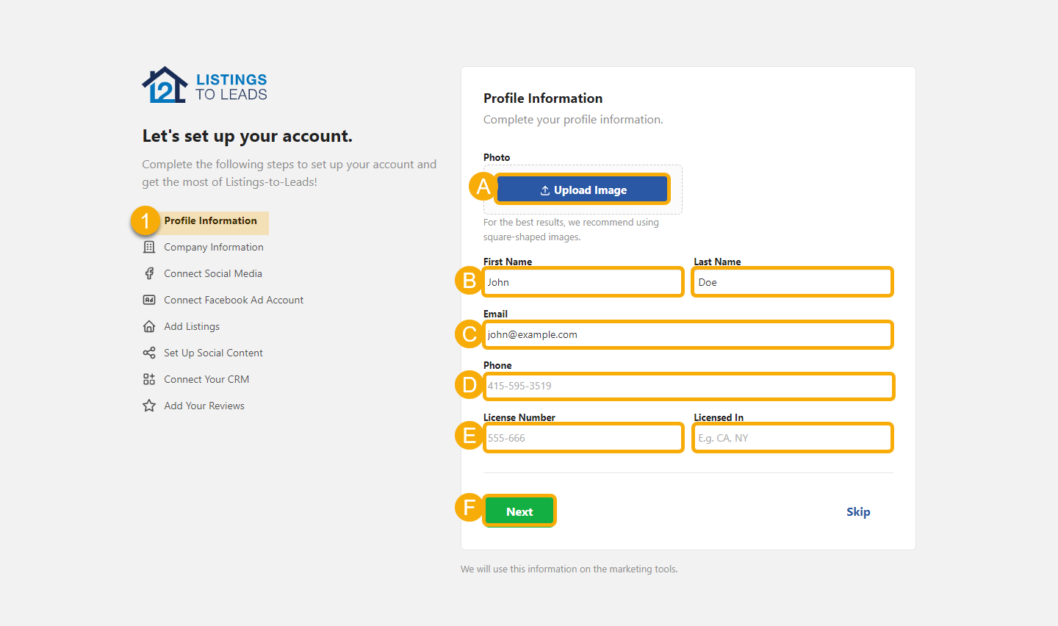The image size is (1058, 626).
Task: Select the house icon beside Add Listings
Action: (x=149, y=326)
